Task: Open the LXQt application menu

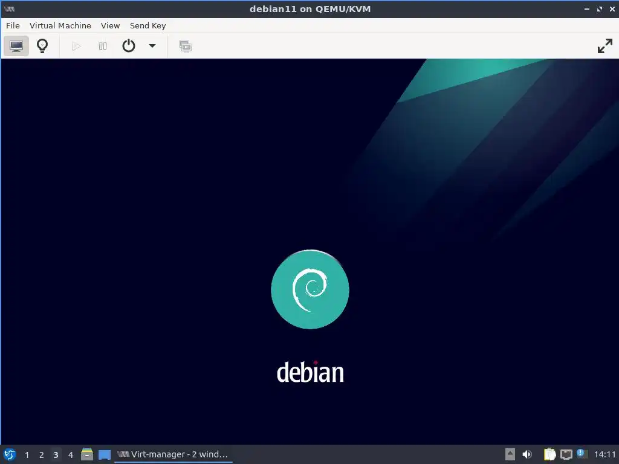Action: click(x=10, y=454)
